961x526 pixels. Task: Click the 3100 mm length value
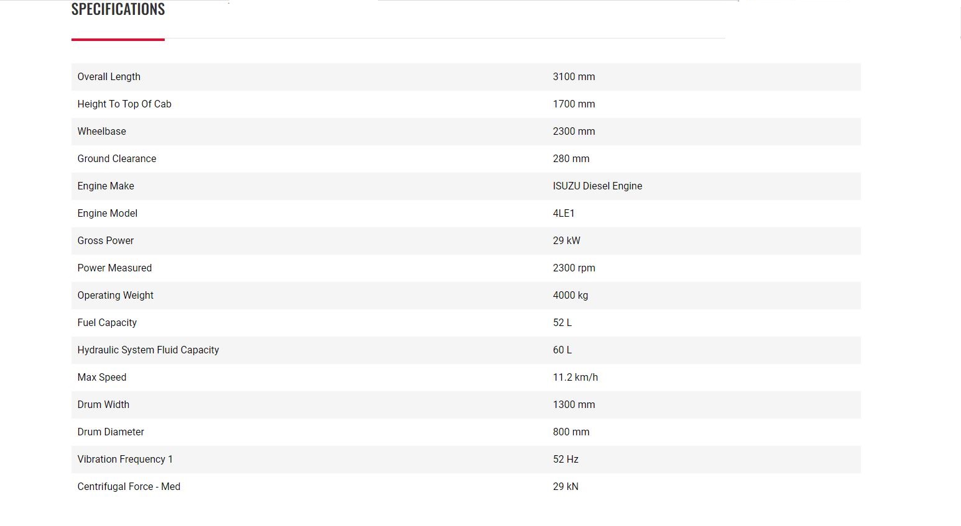574,77
